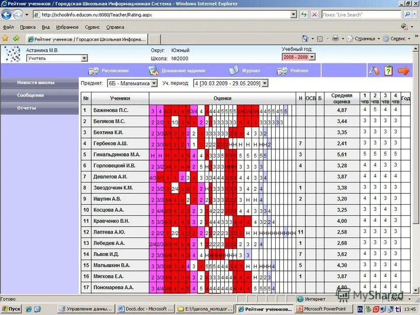420x315 pixels.
Task: Click the Add to Favorites icon
Action: [x=16, y=38]
